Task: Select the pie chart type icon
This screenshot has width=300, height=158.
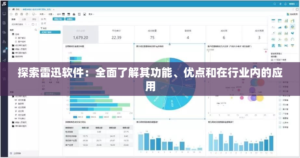Action: pyautogui.click(x=286, y=27)
